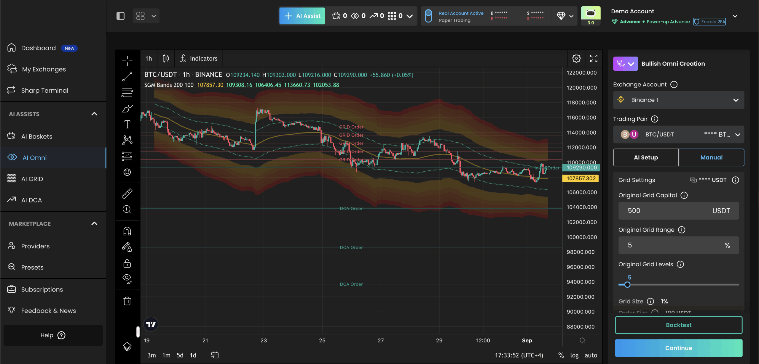Image resolution: width=759 pixels, height=364 pixels.
Task: Open the Exchange Account Binance 1 dropdown
Action: coord(678,100)
